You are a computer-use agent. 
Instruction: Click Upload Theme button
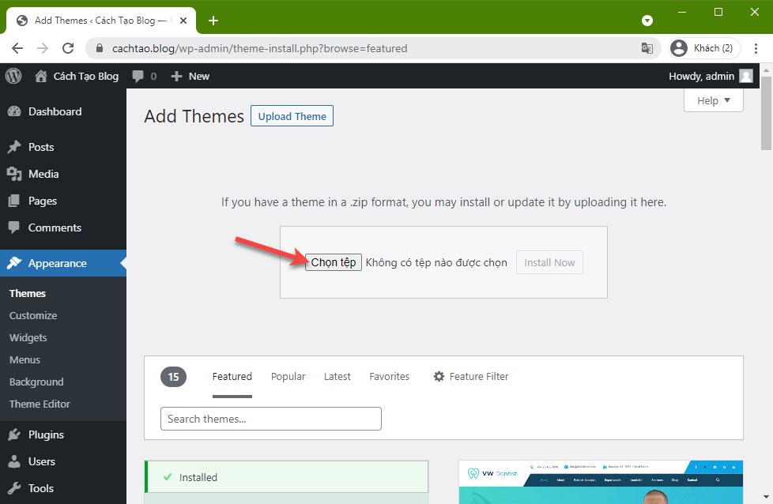click(x=292, y=116)
